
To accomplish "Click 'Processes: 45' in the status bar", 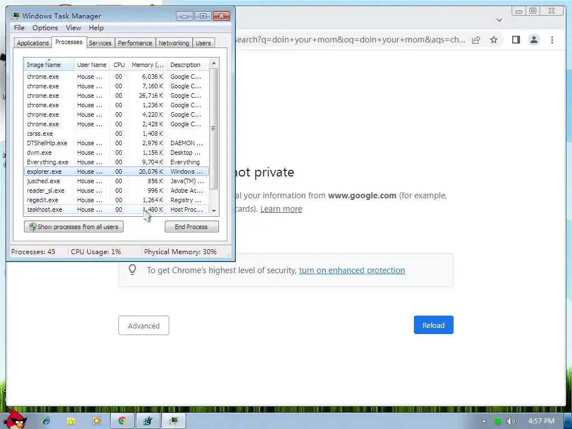I will [33, 252].
